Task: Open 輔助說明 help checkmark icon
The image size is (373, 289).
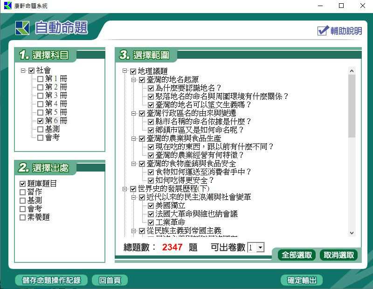Action: [323, 30]
